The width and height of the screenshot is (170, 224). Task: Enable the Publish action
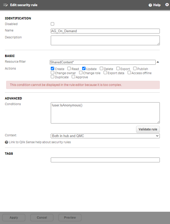(135, 68)
